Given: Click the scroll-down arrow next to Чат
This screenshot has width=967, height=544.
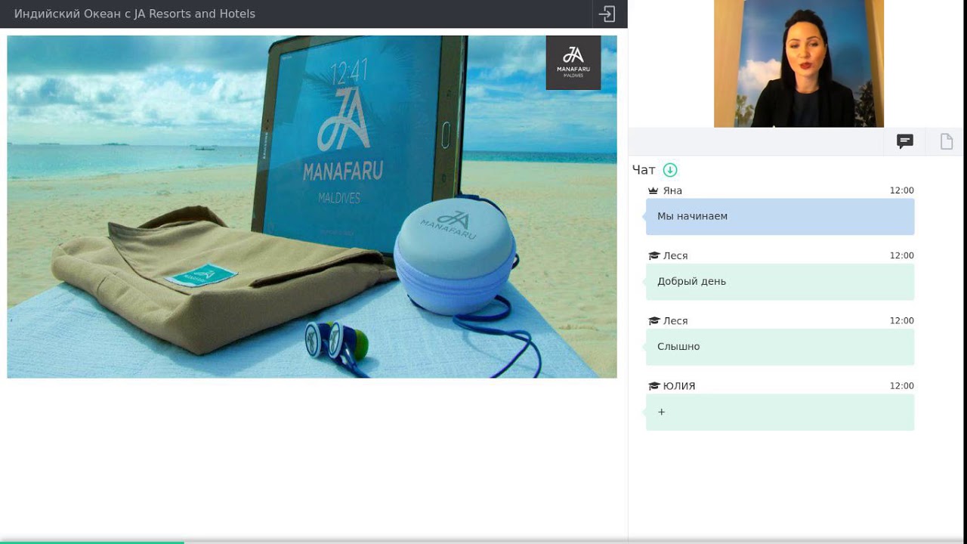Looking at the screenshot, I should pos(670,170).
